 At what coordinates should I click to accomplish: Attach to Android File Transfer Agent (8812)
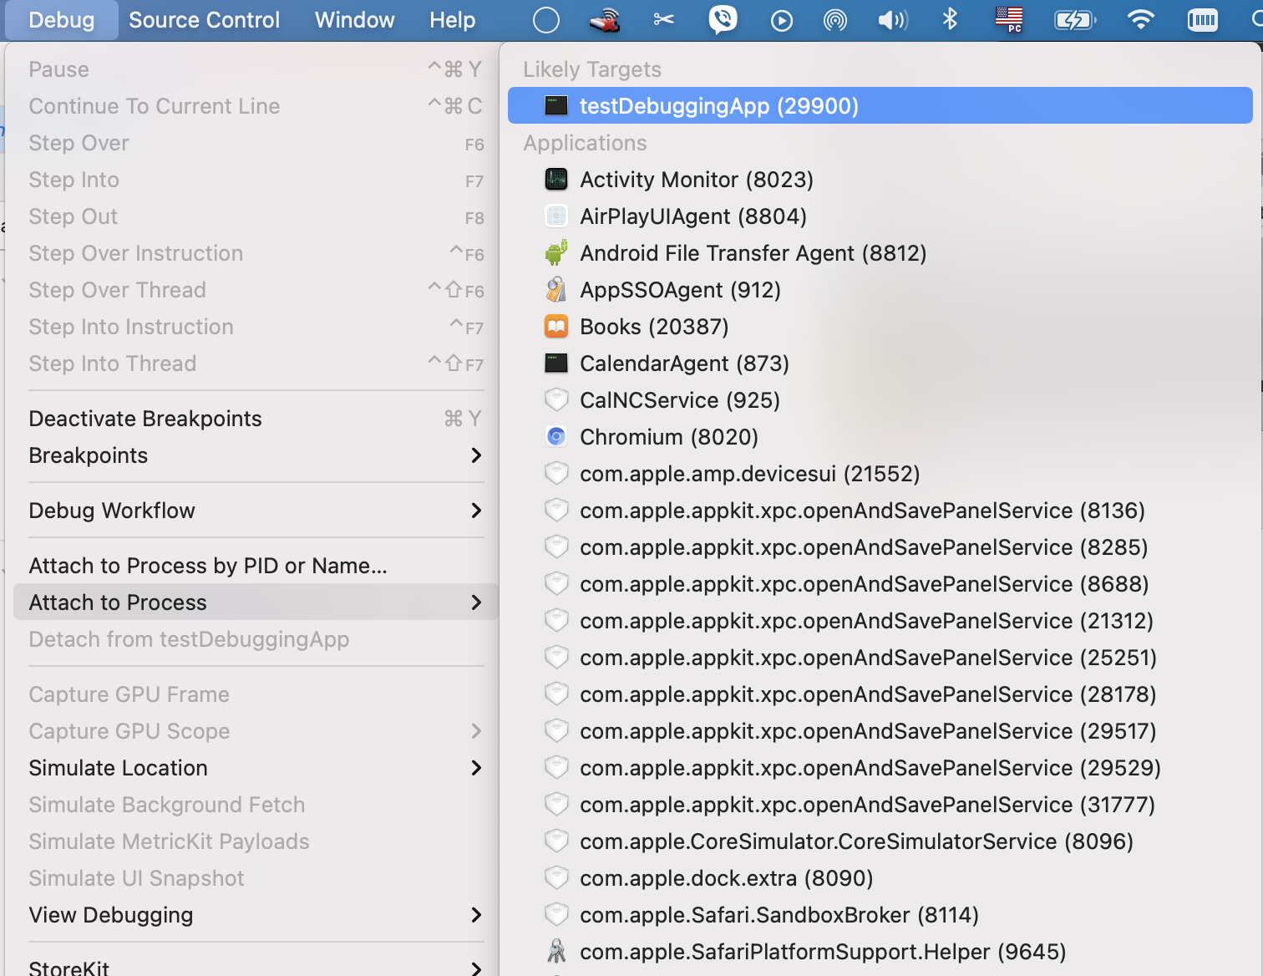pos(880,253)
